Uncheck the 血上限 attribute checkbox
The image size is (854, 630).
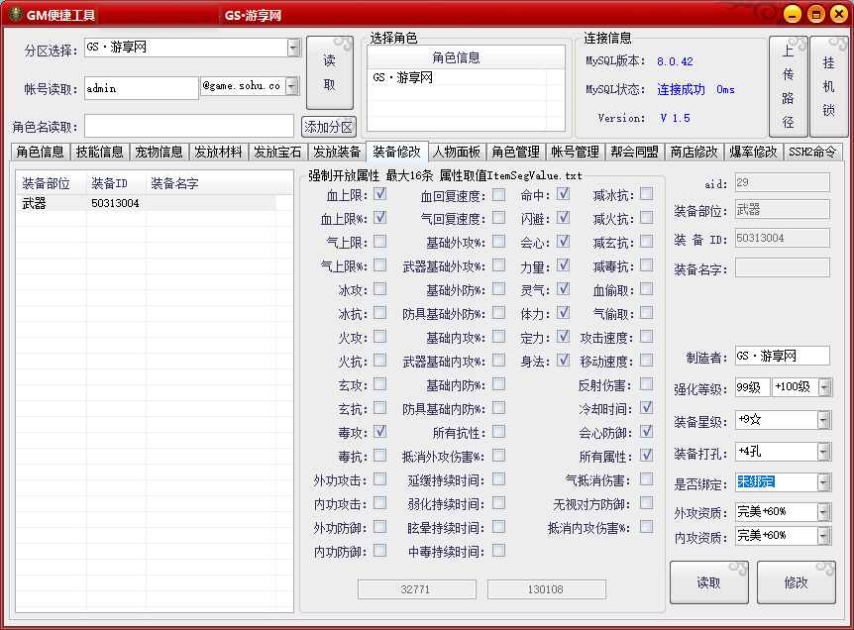(379, 194)
